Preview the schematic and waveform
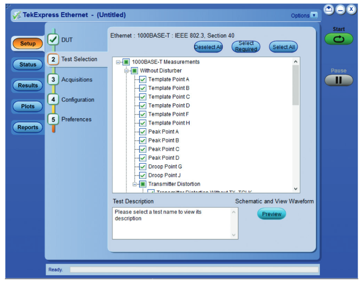 (271, 214)
